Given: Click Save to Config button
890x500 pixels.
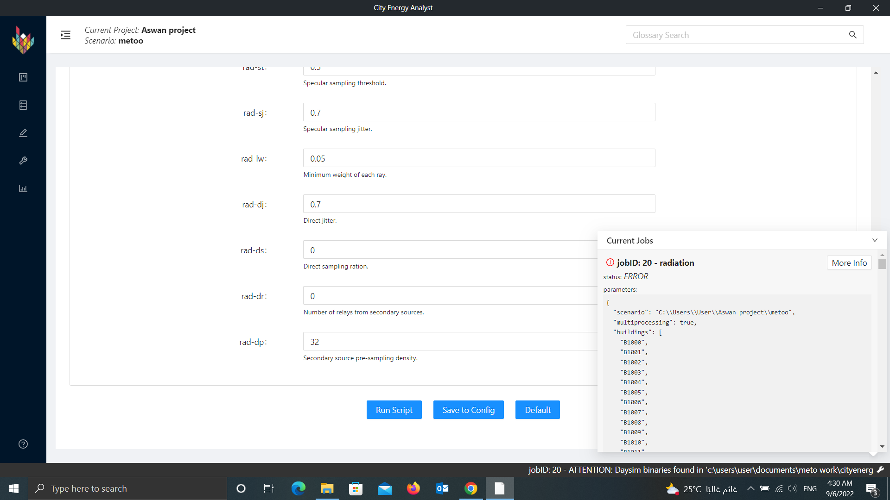Looking at the screenshot, I should 468,410.
